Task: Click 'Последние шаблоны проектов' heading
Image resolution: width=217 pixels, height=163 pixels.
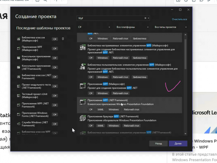Action: tap(43, 28)
